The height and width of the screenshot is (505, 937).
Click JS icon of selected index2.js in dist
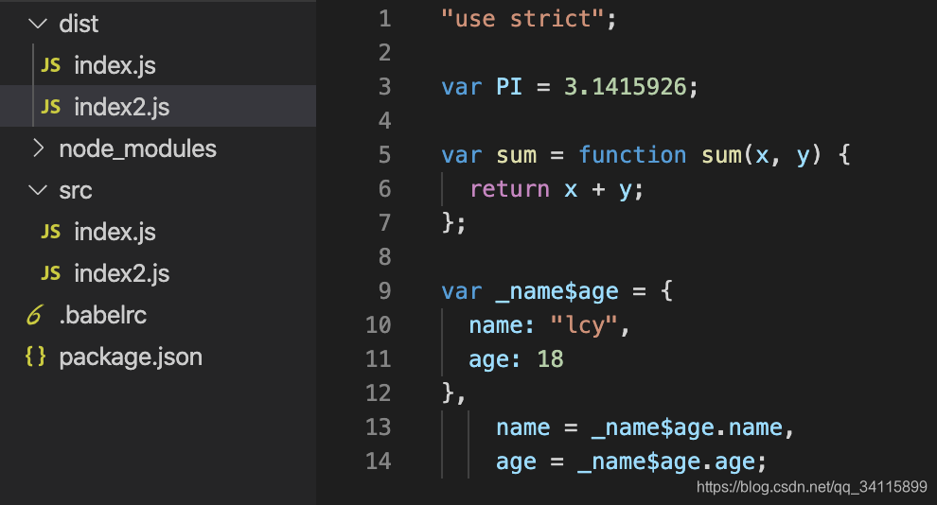click(x=51, y=107)
